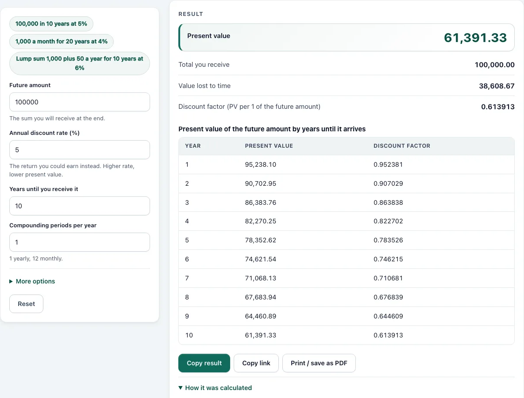
Task: Click the Years until you receive it field
Action: click(x=80, y=206)
